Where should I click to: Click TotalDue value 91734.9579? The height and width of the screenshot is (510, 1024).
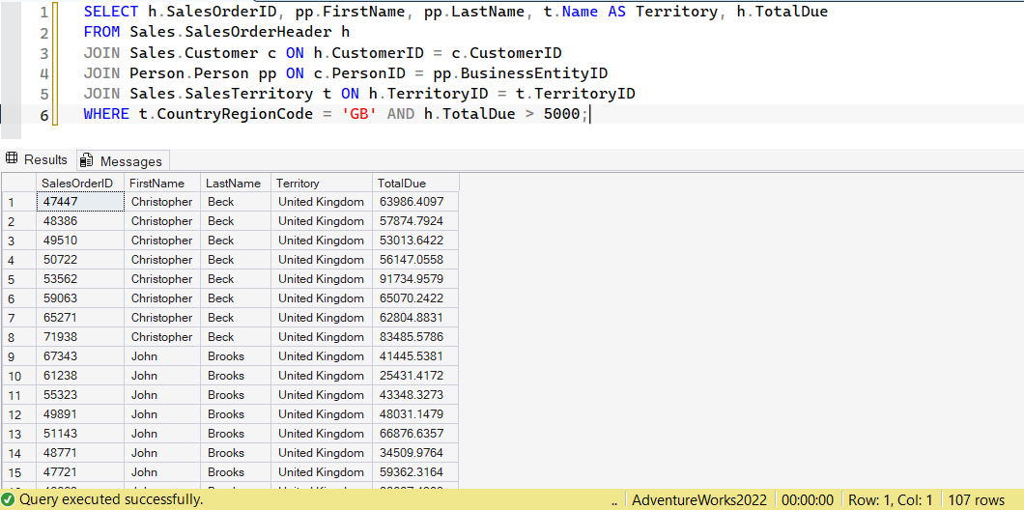point(415,279)
